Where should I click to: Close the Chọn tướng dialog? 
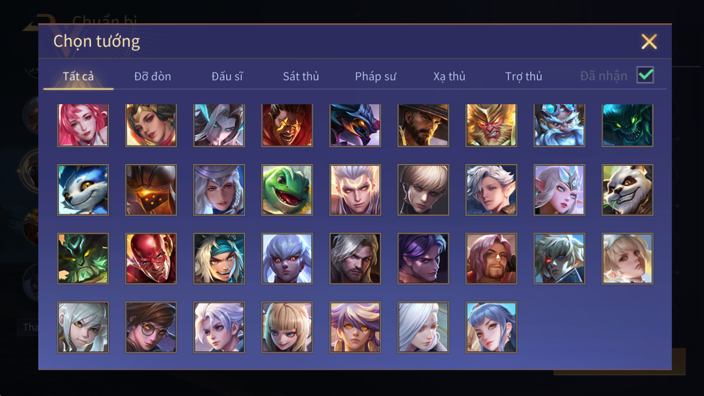point(649,42)
